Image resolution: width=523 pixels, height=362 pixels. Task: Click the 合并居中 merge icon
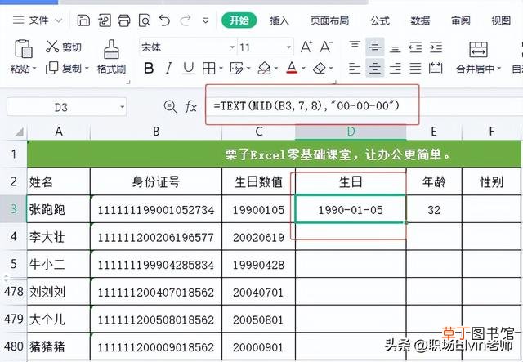(479, 50)
